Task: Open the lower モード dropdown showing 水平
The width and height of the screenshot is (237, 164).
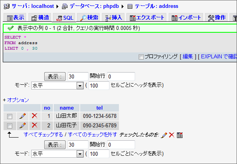Action: (x=57, y=154)
